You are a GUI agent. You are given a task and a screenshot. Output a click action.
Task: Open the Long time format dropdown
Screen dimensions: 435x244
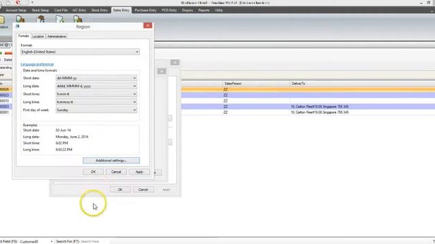[x=97, y=102]
